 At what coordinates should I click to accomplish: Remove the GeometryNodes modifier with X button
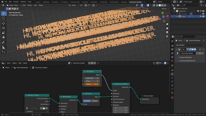click(x=200, y=49)
